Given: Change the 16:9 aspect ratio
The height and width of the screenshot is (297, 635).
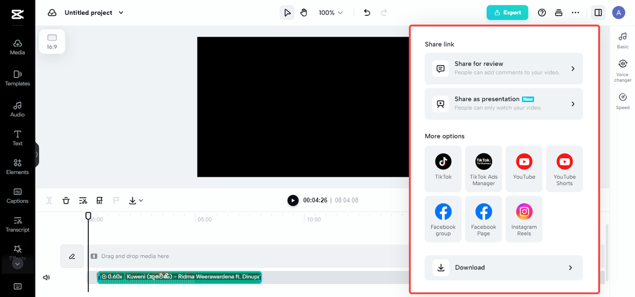Looking at the screenshot, I should click(x=52, y=42).
